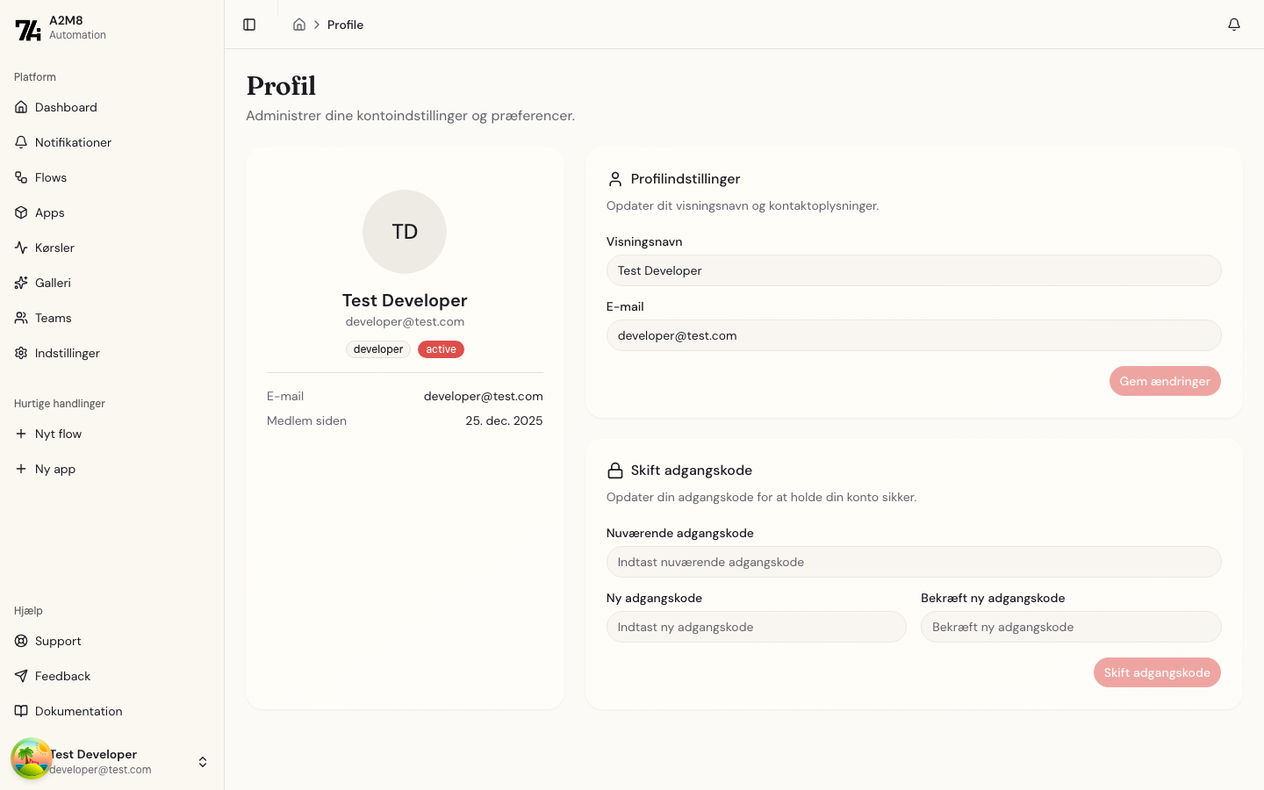
Task: Open the Teams people icon
Action: click(x=21, y=318)
